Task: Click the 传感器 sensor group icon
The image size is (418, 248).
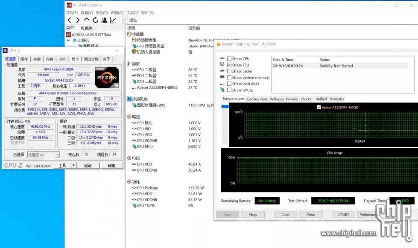Action: coord(129,34)
